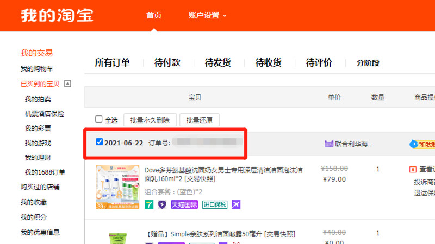Click the Tmall shop icon beside 联合利华海
Screen dimensions: 435x244
click(329, 144)
